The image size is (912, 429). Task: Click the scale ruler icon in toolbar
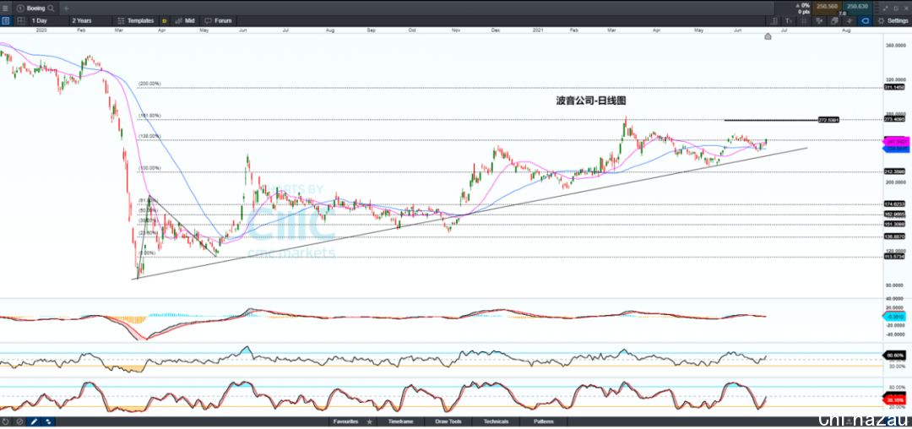774,21
